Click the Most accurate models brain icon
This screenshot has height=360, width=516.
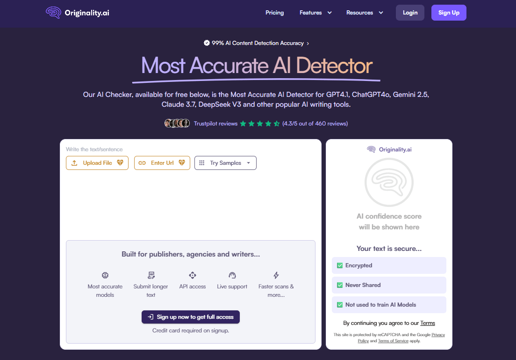(x=105, y=275)
